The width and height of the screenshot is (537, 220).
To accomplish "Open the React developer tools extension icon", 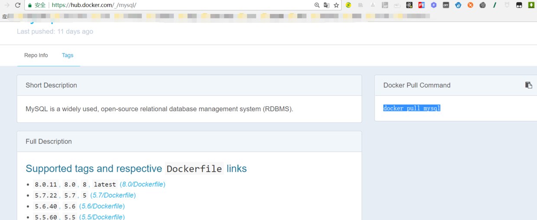I will coord(409,5).
